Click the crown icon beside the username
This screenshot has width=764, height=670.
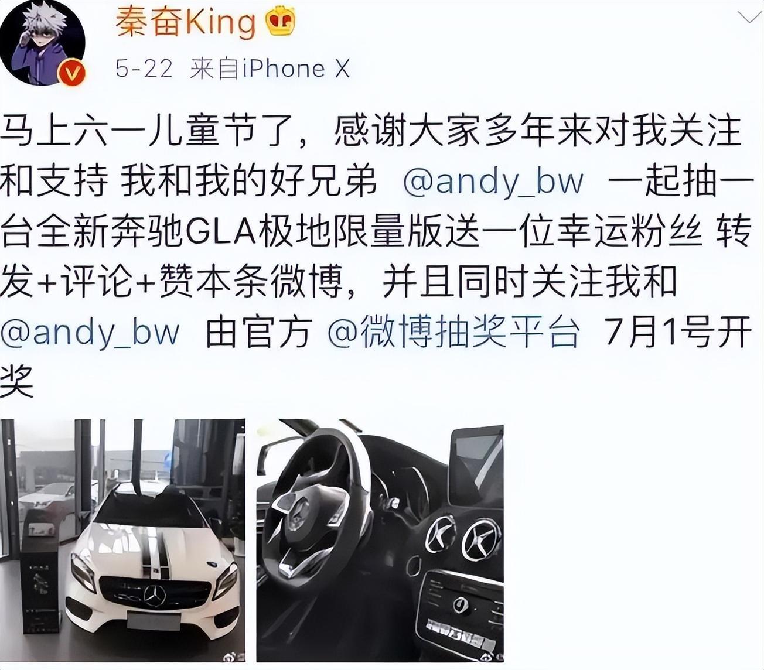pyautogui.click(x=281, y=23)
